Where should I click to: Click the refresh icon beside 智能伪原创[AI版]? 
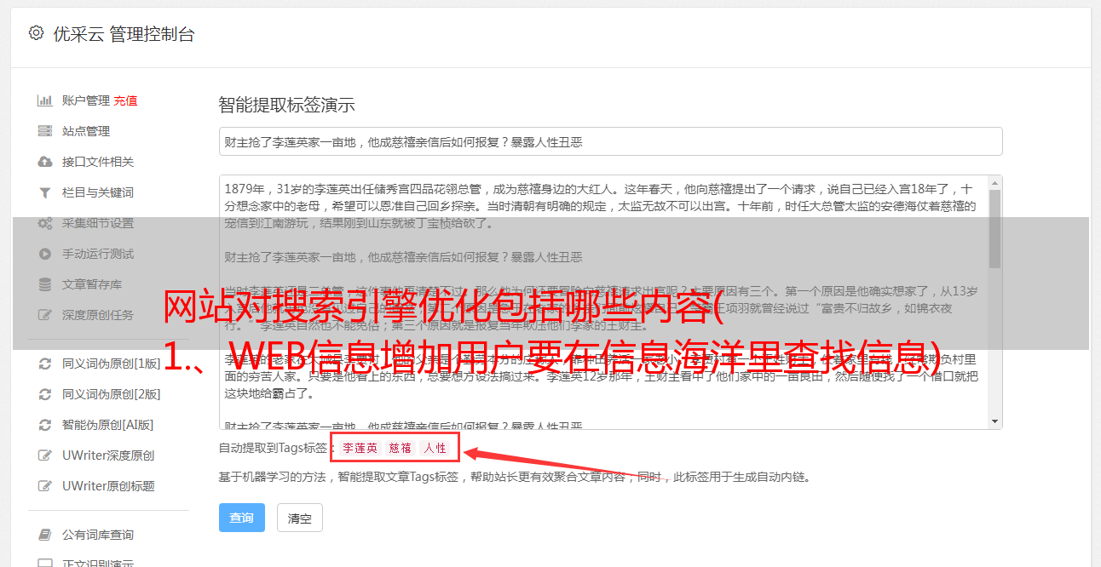pos(45,425)
